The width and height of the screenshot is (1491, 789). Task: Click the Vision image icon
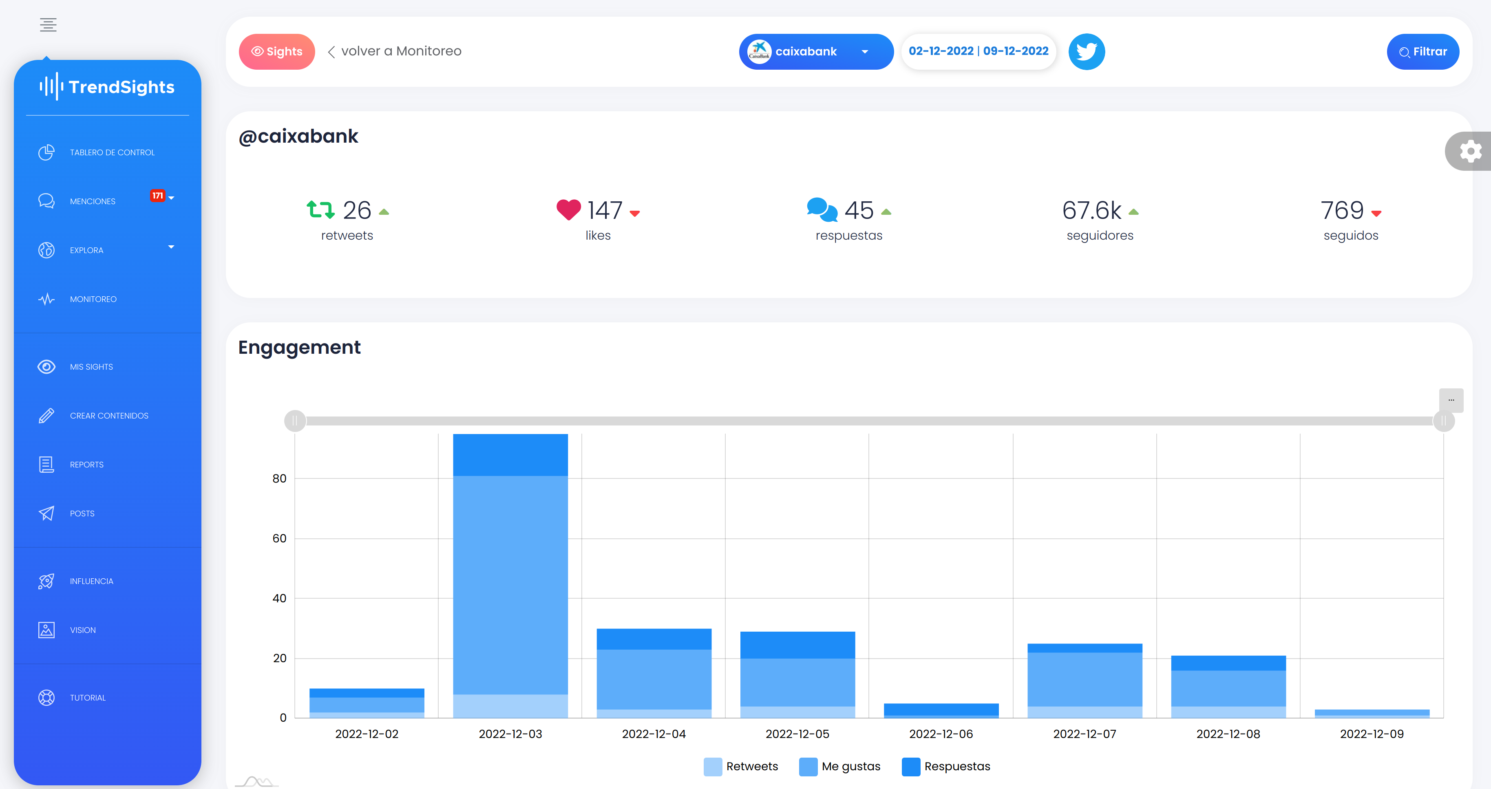click(x=46, y=630)
